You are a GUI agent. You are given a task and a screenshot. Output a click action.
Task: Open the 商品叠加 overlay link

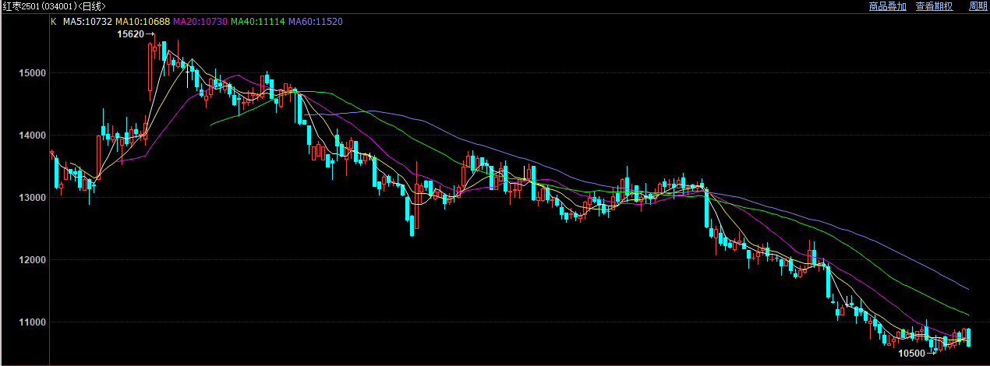888,6
